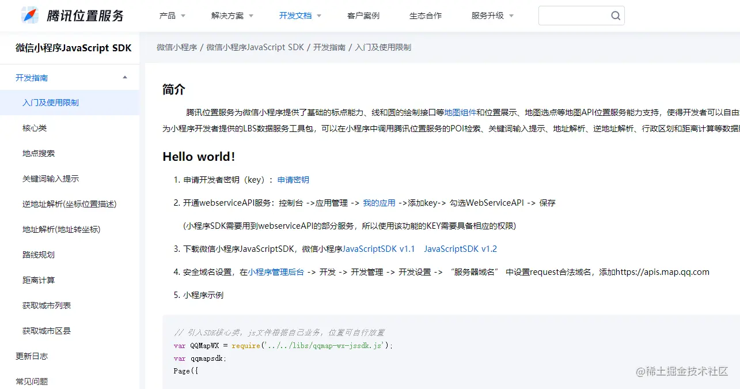Open 获取城市列表 sidebar item

[47, 305]
